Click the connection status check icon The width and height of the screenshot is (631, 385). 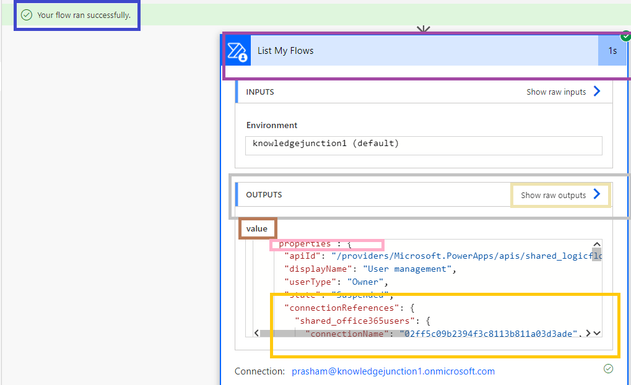coord(609,368)
